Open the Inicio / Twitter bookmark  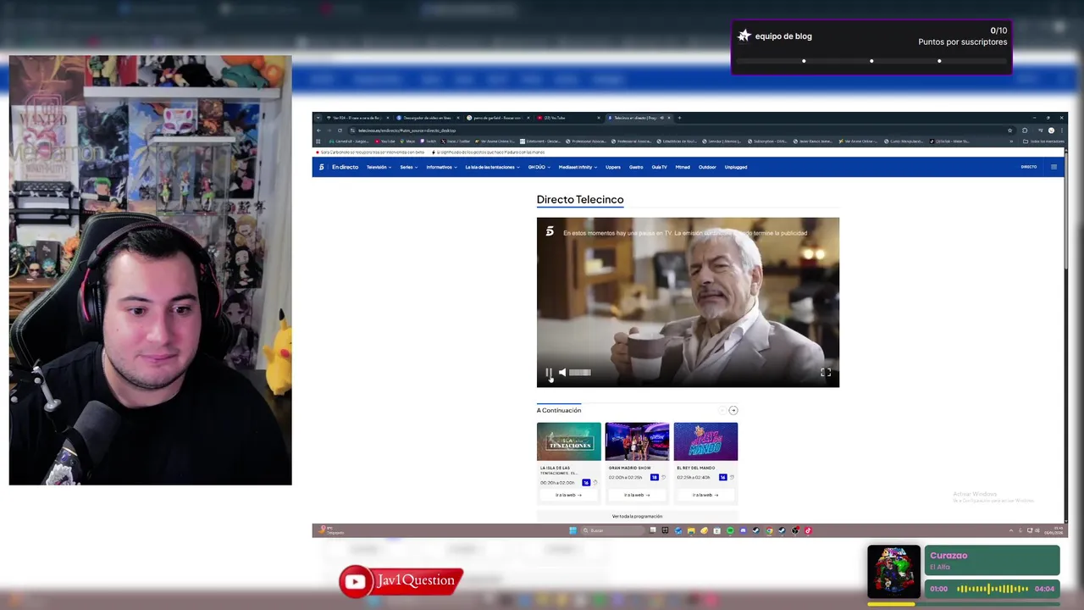pyautogui.click(x=455, y=141)
